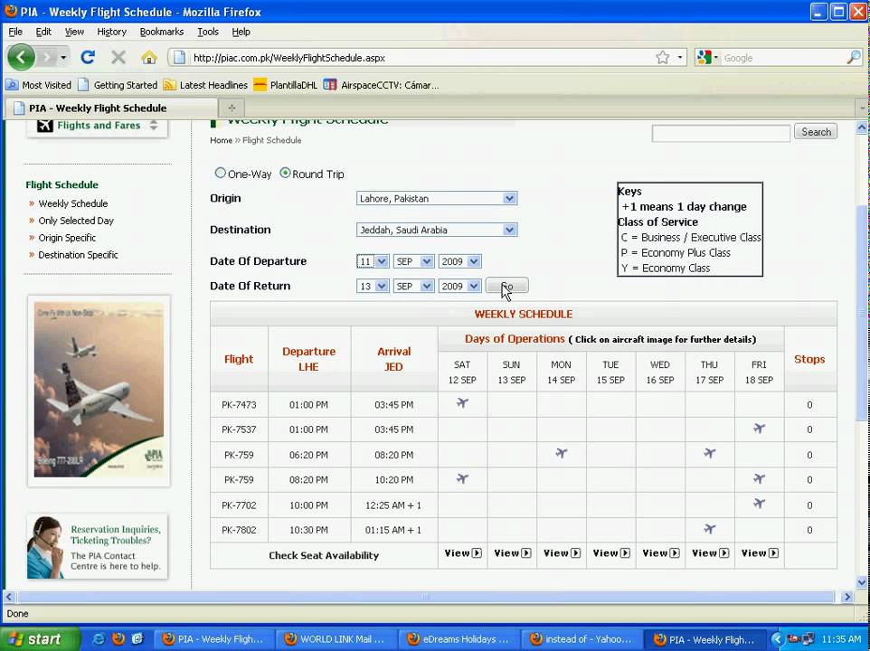The image size is (870, 651).
Task: Open Origin dropdown Lahore, Pakistan
Action: point(437,198)
